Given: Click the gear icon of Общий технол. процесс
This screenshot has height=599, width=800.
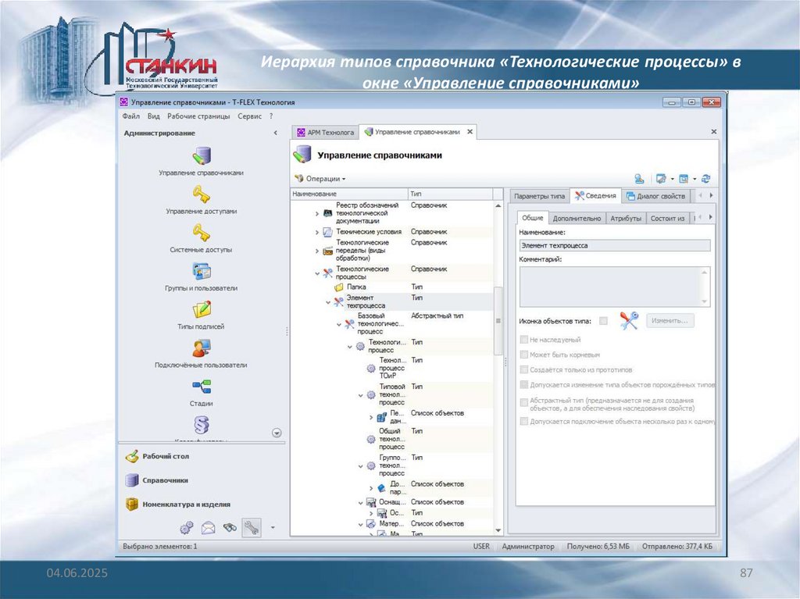Looking at the screenshot, I should pyautogui.click(x=371, y=439).
